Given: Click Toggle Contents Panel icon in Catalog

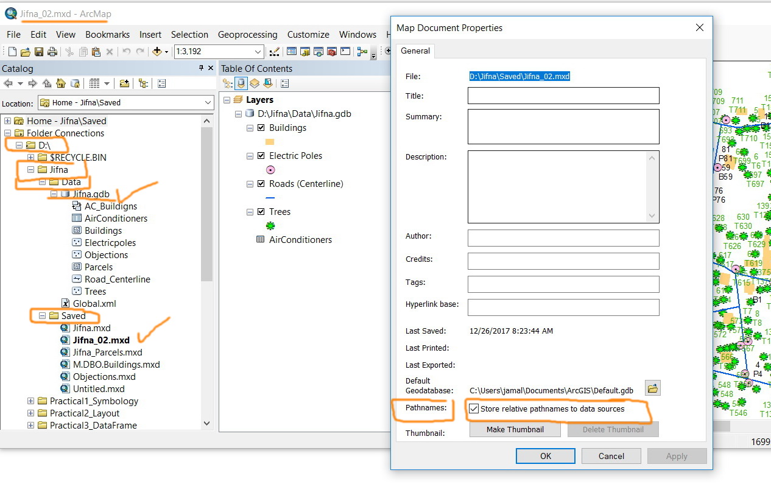Looking at the screenshot, I should [143, 83].
